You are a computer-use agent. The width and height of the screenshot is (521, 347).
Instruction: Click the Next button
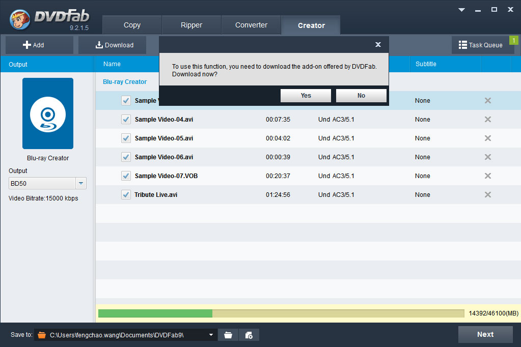pyautogui.click(x=485, y=334)
